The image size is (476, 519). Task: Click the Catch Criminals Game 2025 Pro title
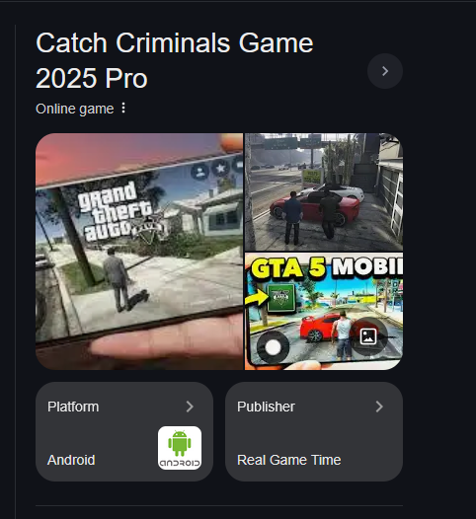pyautogui.click(x=174, y=60)
